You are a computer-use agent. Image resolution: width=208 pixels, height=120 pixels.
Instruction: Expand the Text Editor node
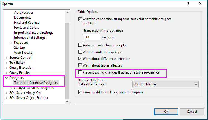pyautogui.click(x=6, y=63)
